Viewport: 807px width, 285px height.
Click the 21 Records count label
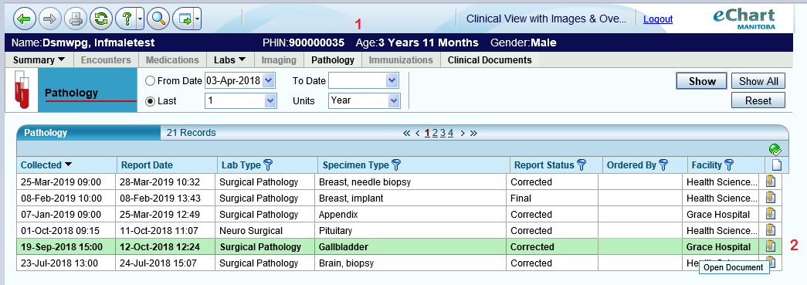tap(191, 133)
